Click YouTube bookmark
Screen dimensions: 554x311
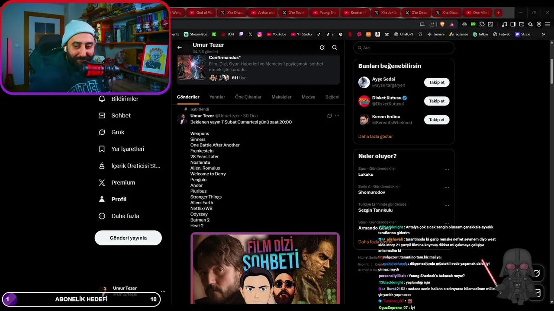coord(277,34)
